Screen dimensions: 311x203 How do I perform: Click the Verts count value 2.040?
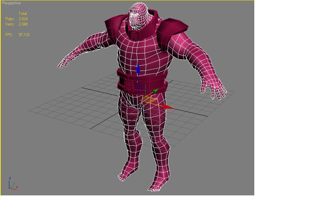23,24
